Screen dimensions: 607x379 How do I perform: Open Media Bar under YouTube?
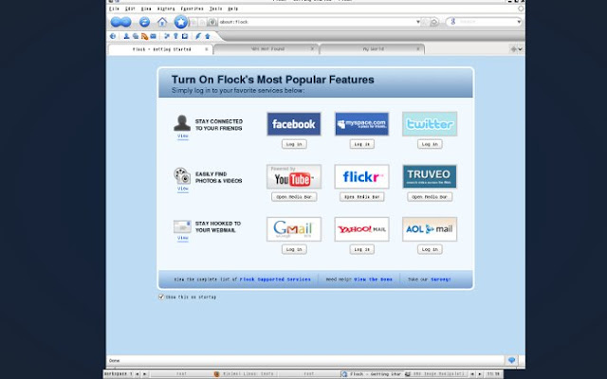(294, 197)
